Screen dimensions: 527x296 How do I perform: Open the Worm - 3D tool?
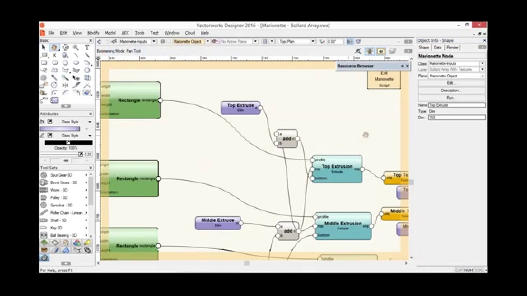coord(64,190)
